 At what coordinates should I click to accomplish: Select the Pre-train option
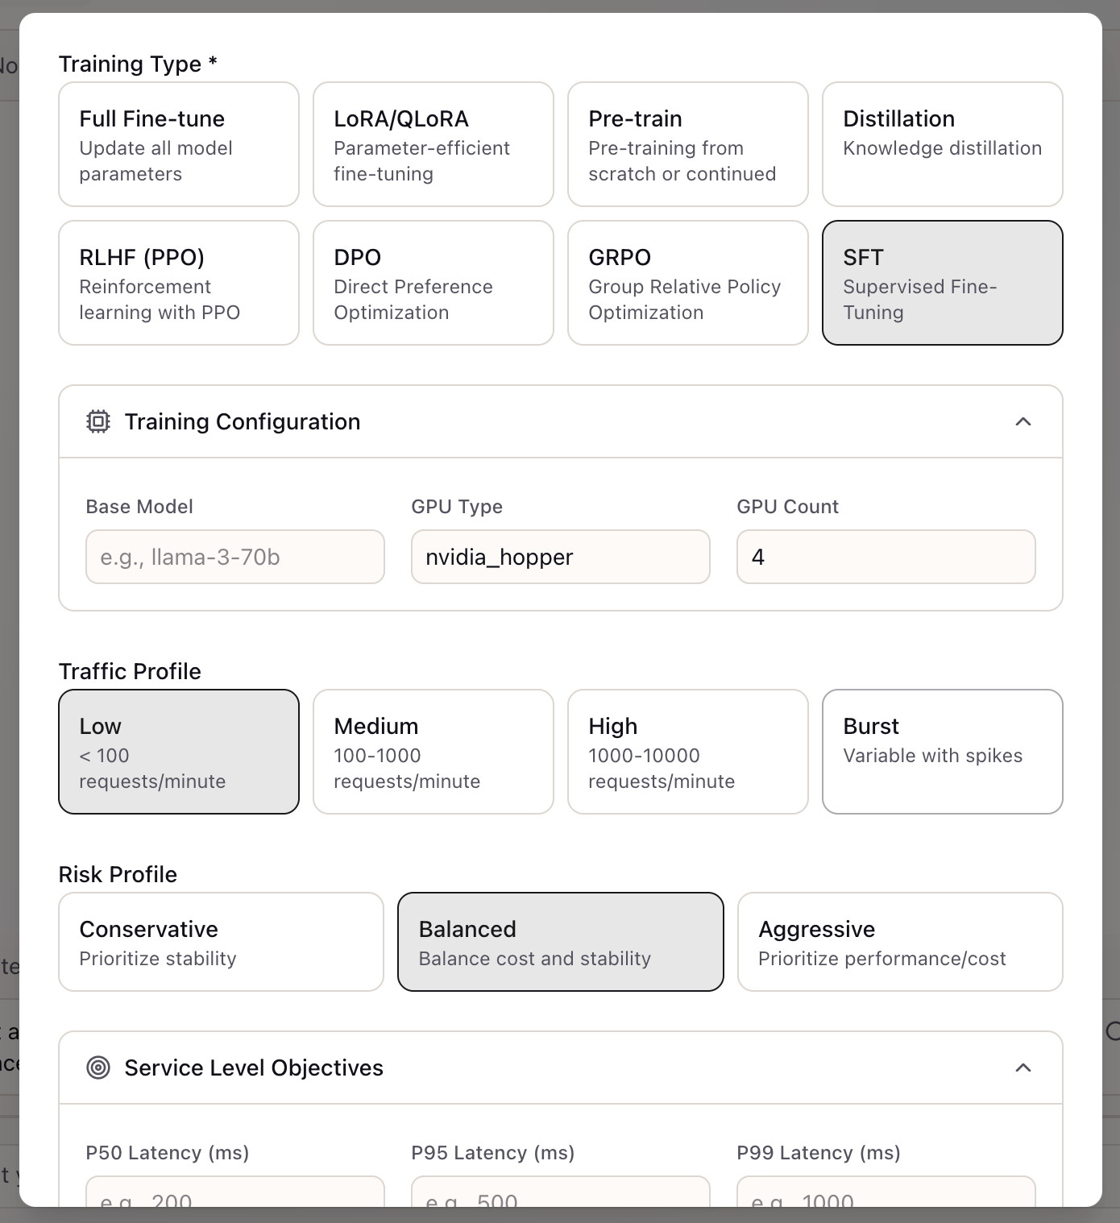[687, 144]
